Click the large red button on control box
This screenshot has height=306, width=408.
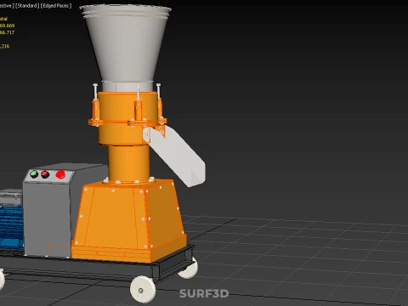60,174
